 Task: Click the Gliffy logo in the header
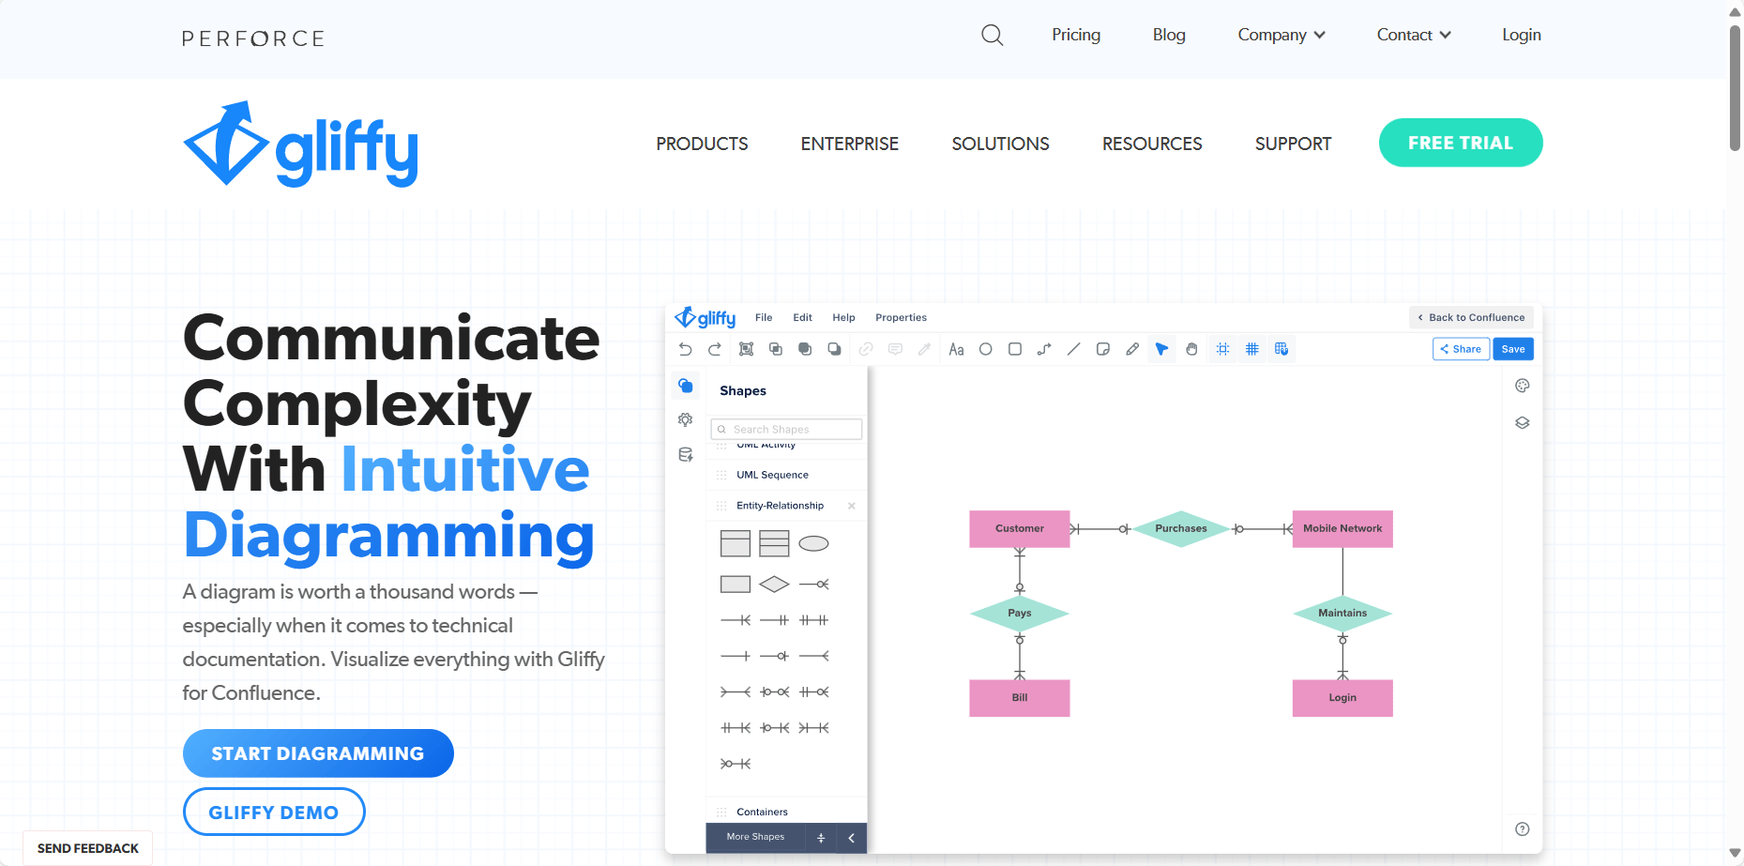[300, 144]
